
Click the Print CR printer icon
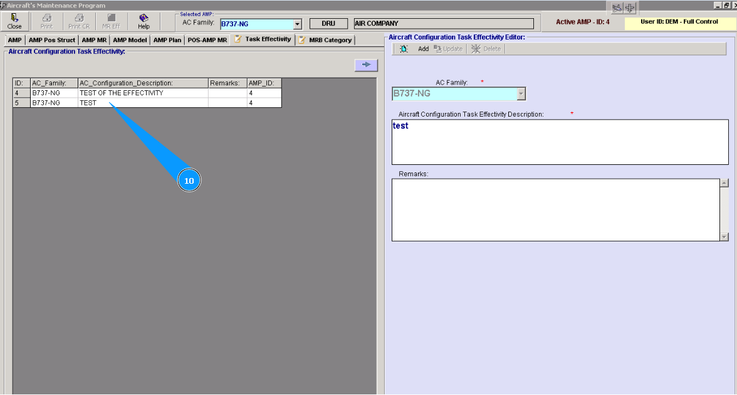[79, 18]
